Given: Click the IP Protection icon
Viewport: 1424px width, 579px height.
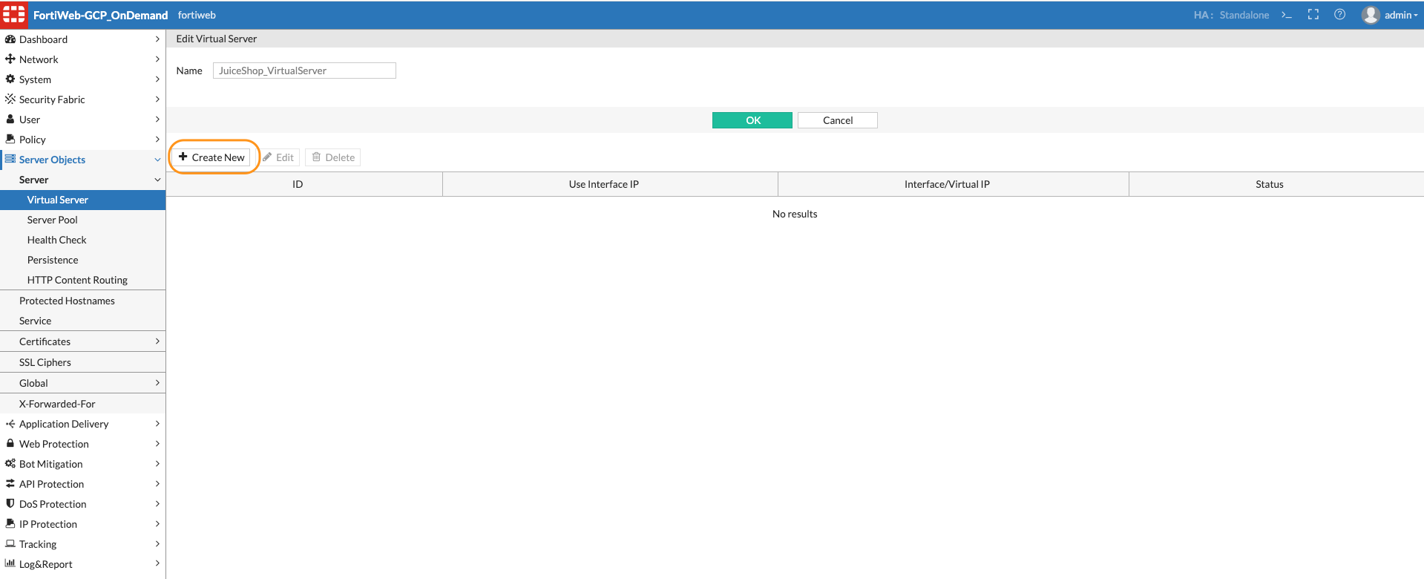Looking at the screenshot, I should pyautogui.click(x=10, y=523).
